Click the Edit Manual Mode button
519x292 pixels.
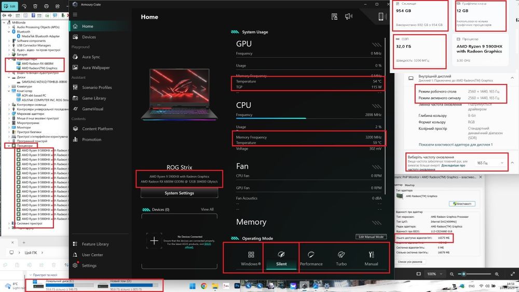pyautogui.click(x=371, y=237)
